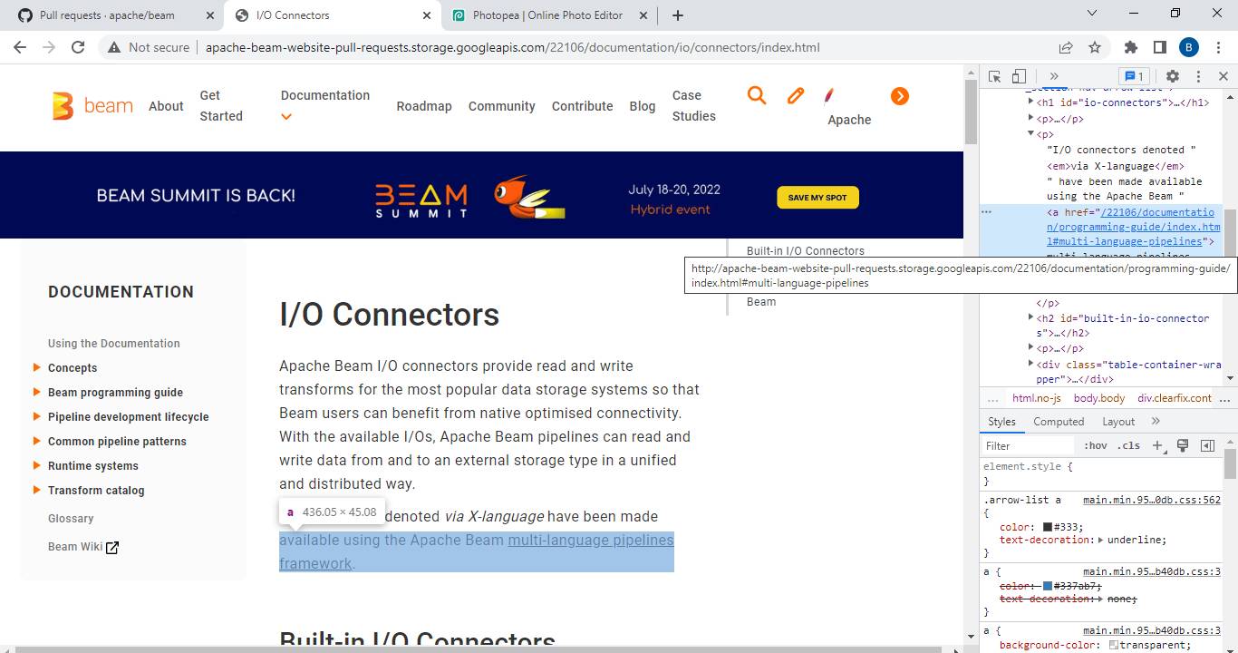
Task: Expand the Documentation navigation chevron
Action: (285, 116)
